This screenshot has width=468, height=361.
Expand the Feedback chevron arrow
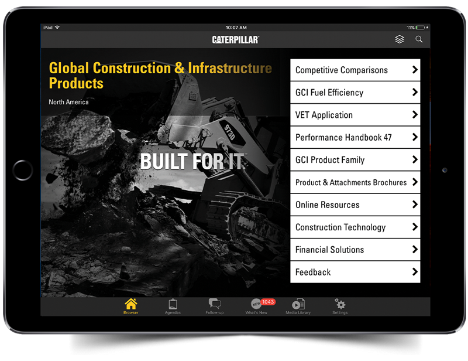[415, 272]
